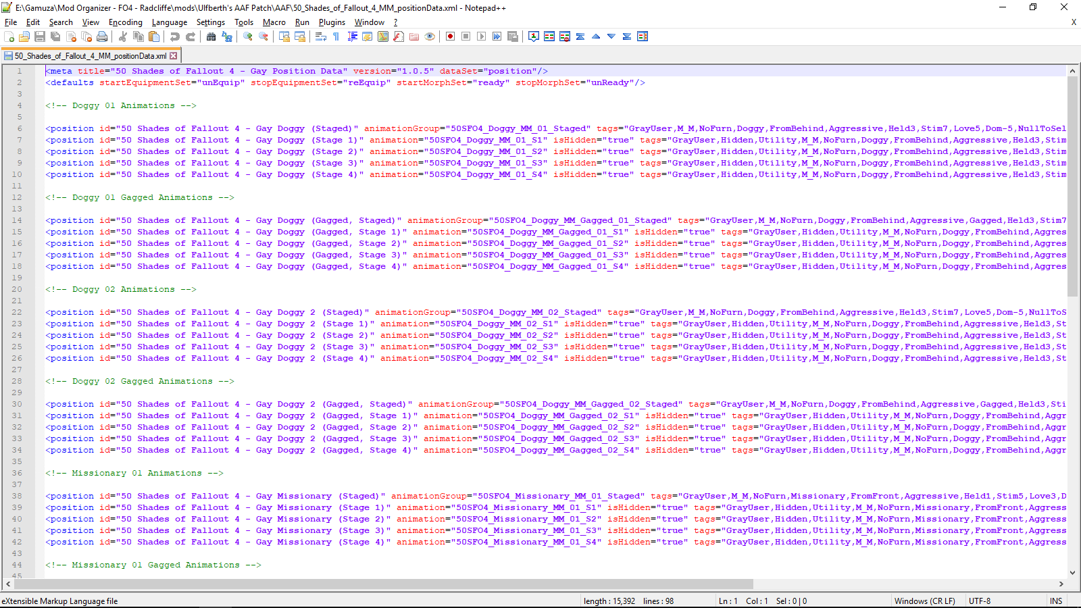Viewport: 1081px width, 608px height.
Task: Toggle synchronized vertical scrolling
Action: click(284, 36)
